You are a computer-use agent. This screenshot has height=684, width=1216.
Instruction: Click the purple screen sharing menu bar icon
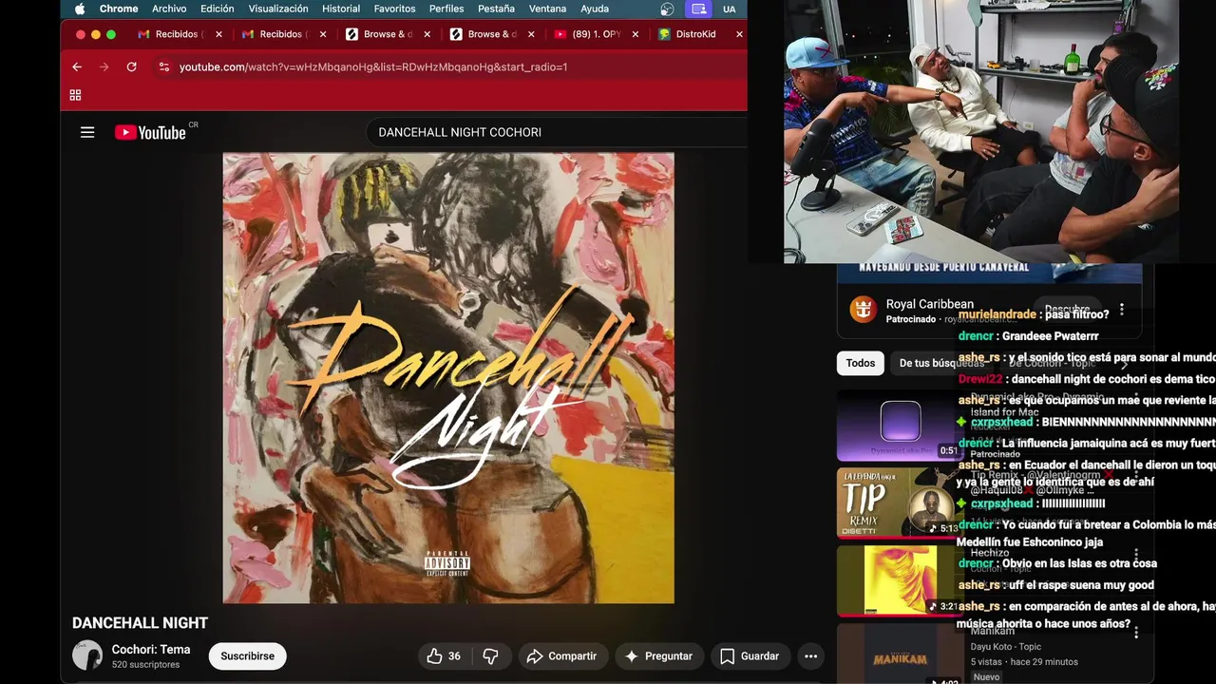click(699, 9)
